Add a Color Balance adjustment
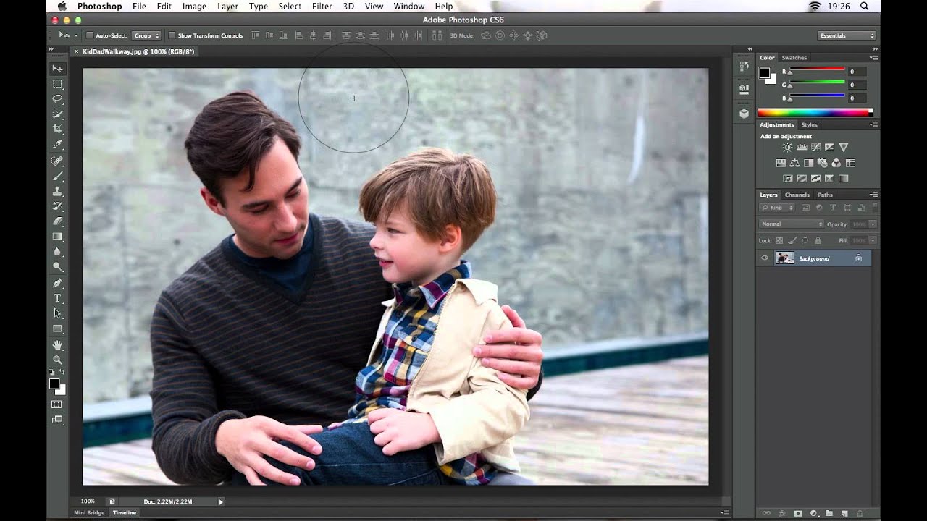927x521 pixels. (x=794, y=163)
